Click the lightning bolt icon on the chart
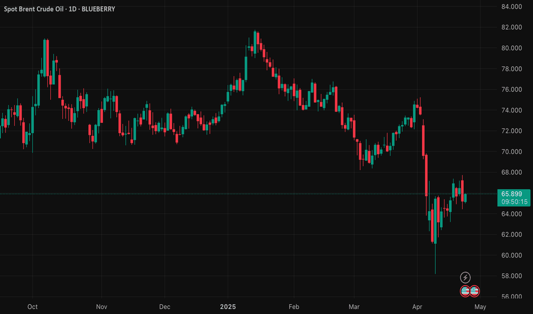 tap(465, 277)
